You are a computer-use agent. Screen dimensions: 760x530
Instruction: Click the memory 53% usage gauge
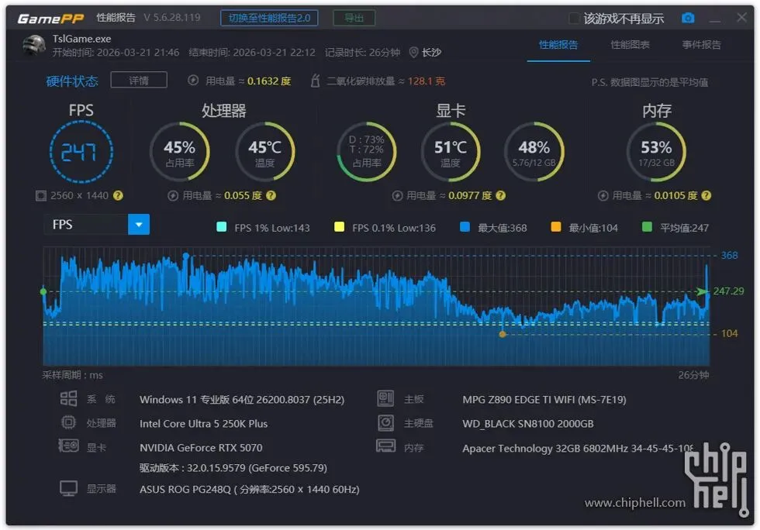656,152
